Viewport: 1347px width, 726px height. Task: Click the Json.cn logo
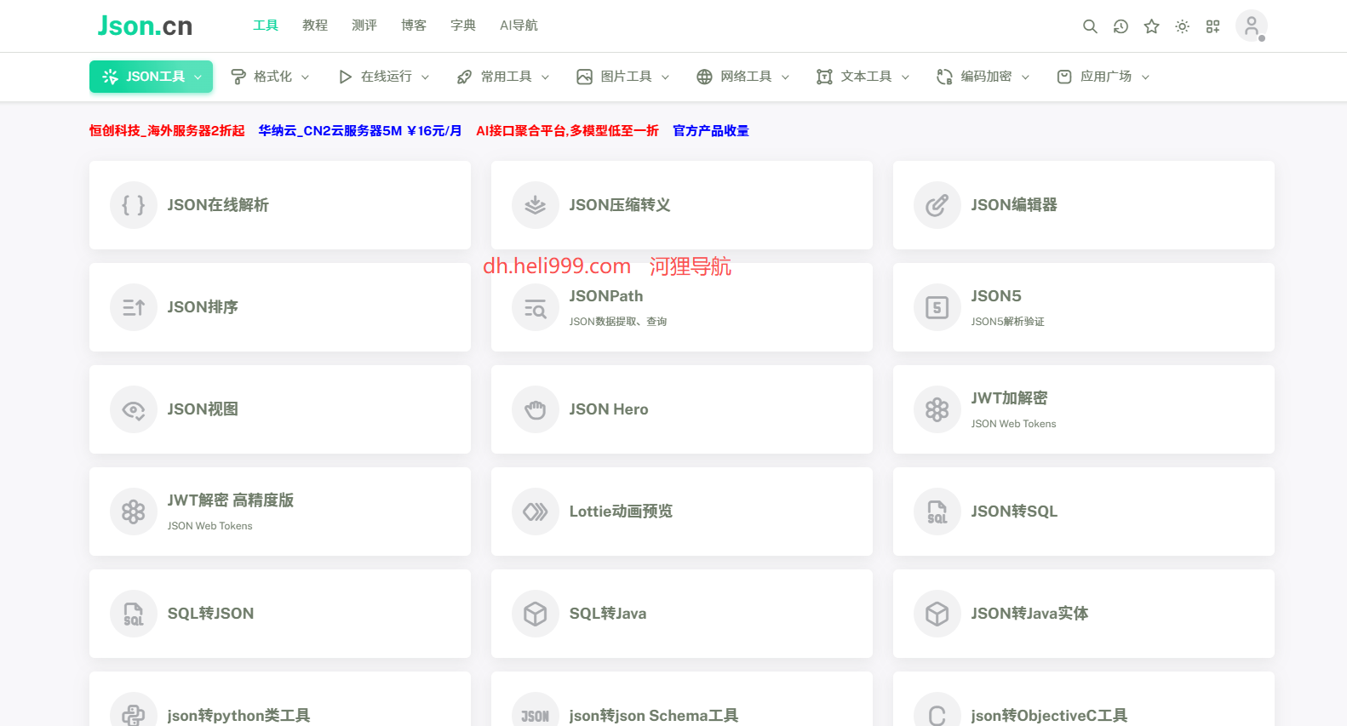(x=145, y=26)
